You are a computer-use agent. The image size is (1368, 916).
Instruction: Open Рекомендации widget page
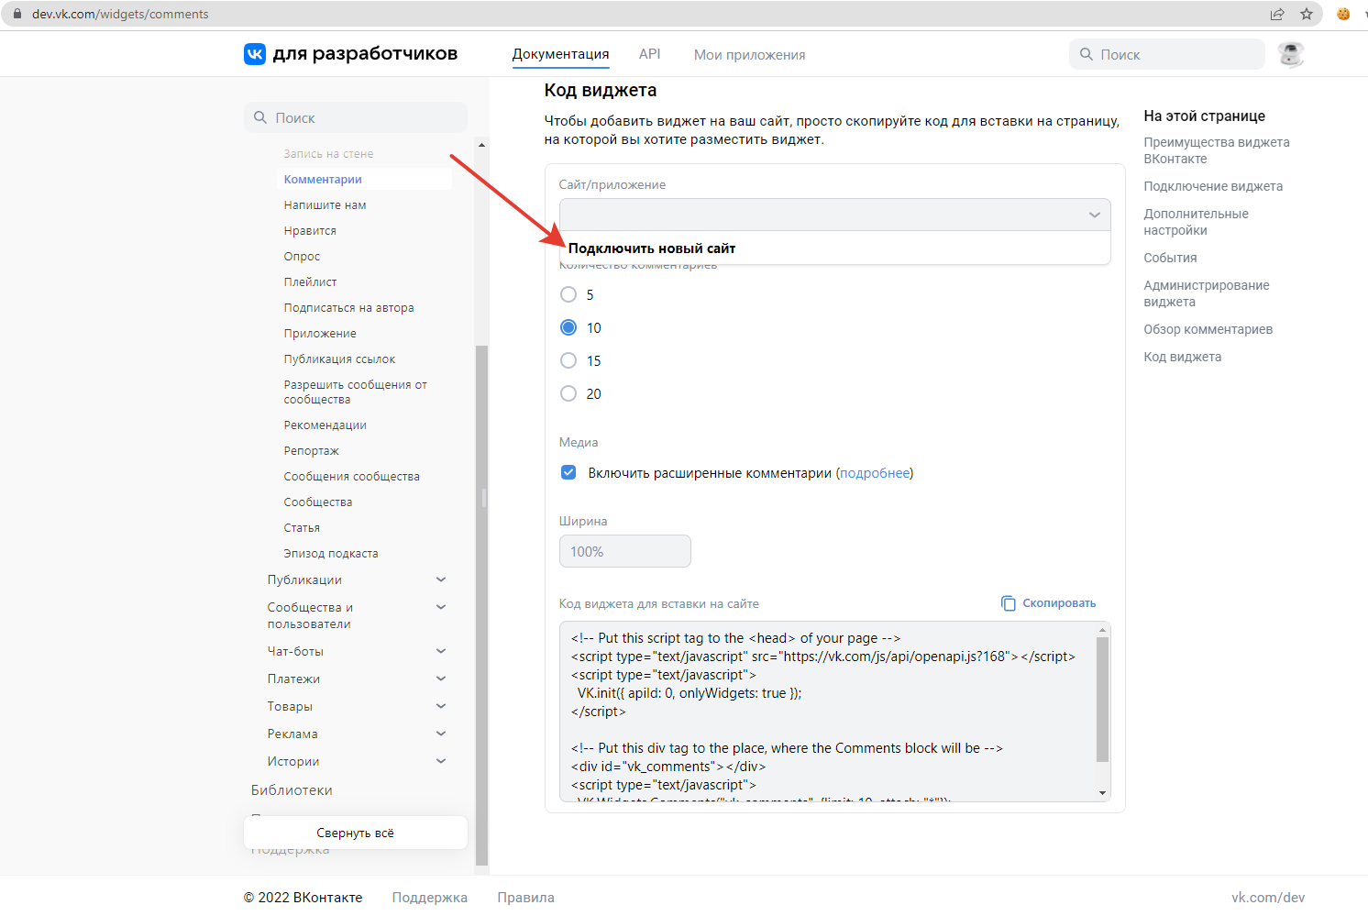pyautogui.click(x=325, y=425)
